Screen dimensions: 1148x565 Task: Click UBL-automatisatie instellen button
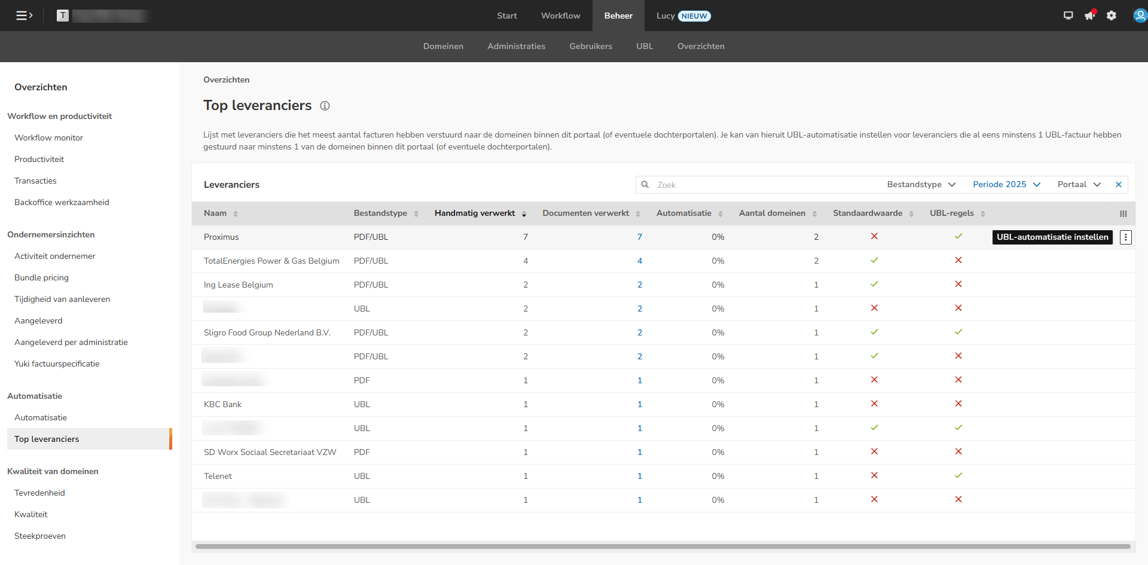(1052, 237)
